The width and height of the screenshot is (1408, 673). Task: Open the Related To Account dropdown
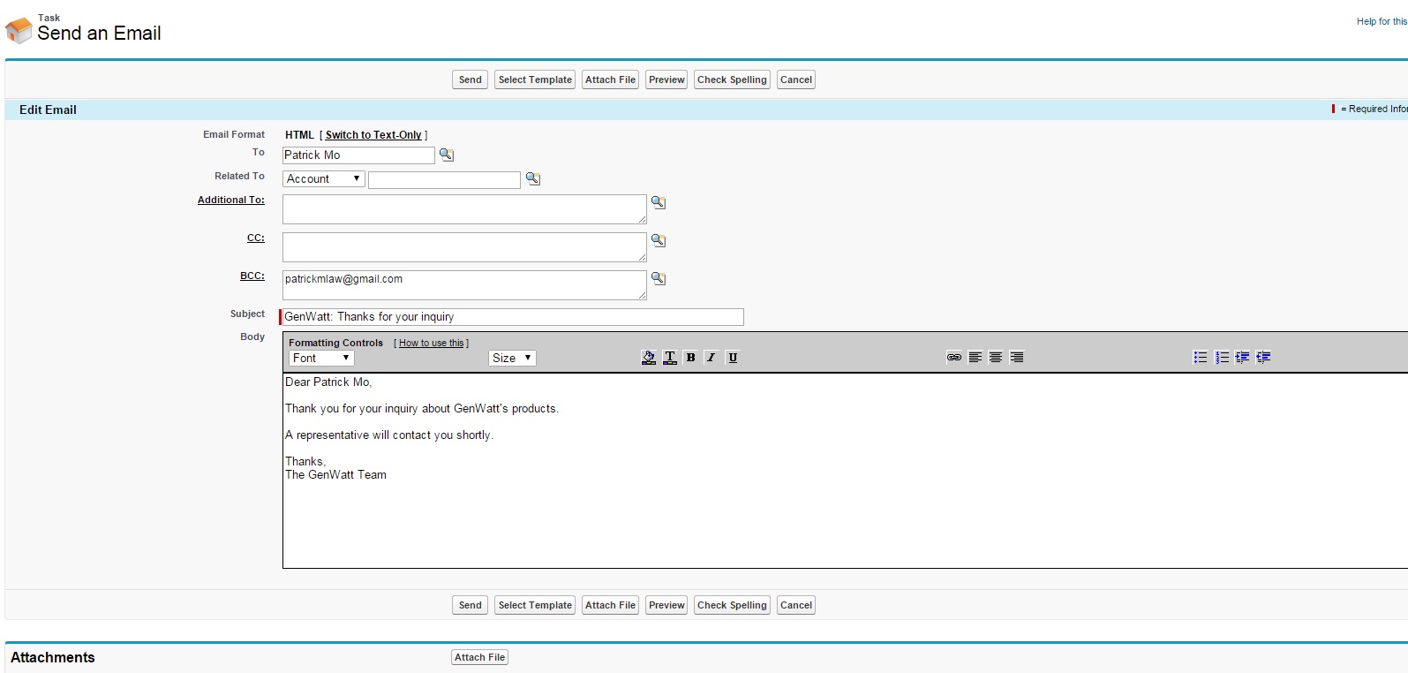tap(323, 178)
